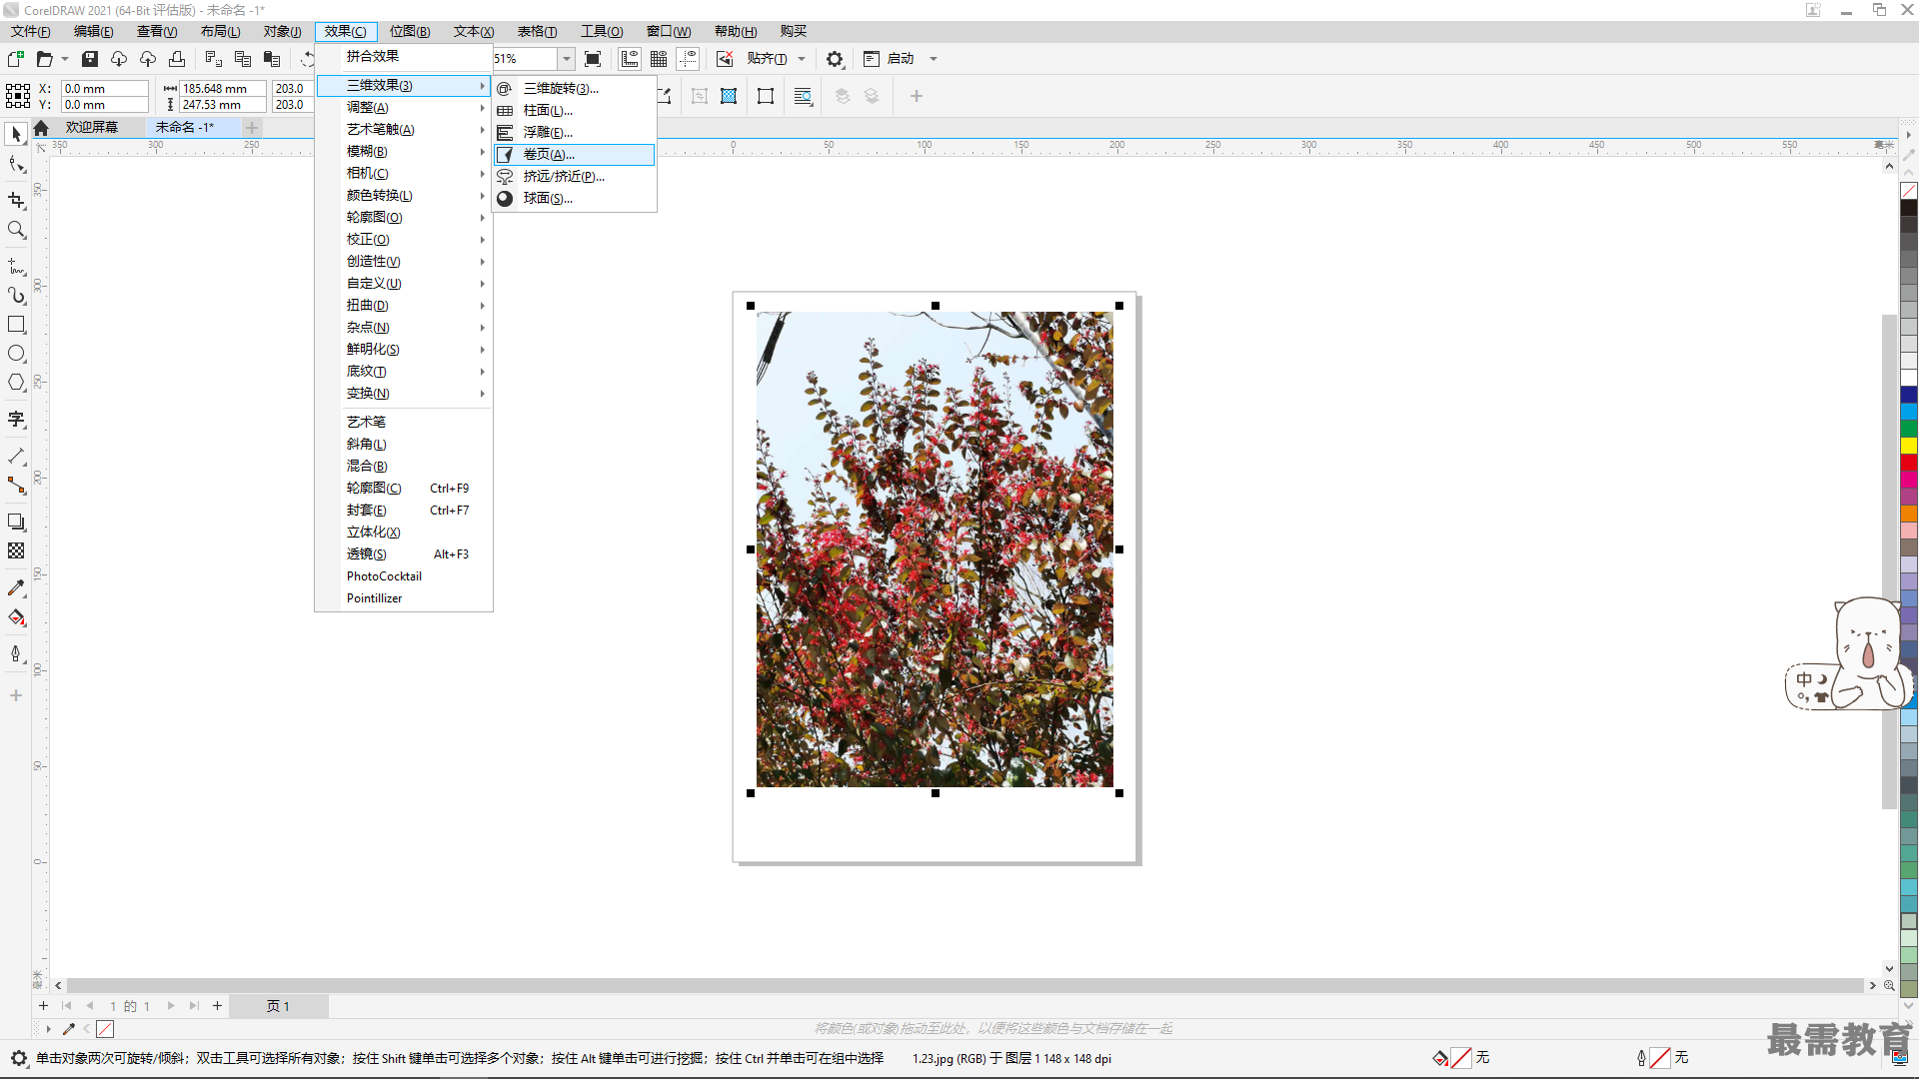Select the Drop Shadow tool
The height and width of the screenshot is (1079, 1919).
(x=16, y=523)
